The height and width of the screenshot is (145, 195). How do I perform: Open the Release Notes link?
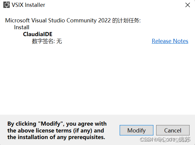(x=170, y=41)
